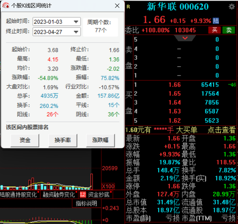Click buy level 2 volume 17564
Screen dimensions: 238x224
[x=210, y=94]
